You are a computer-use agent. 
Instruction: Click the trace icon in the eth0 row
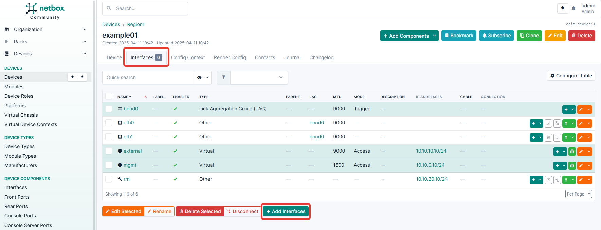point(548,123)
